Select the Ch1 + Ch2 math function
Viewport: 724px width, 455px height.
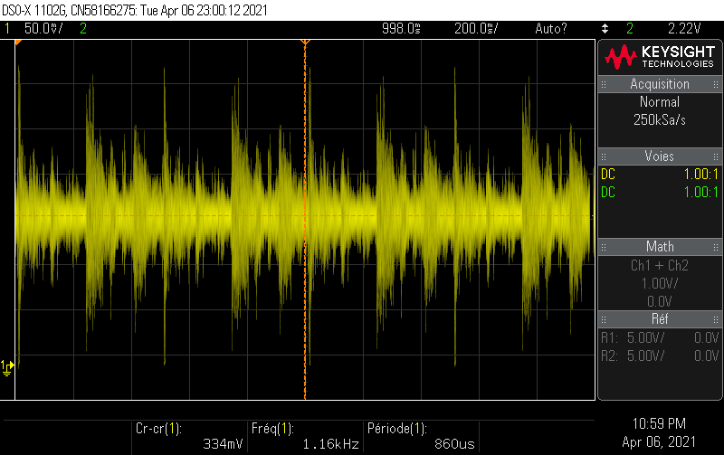660,266
